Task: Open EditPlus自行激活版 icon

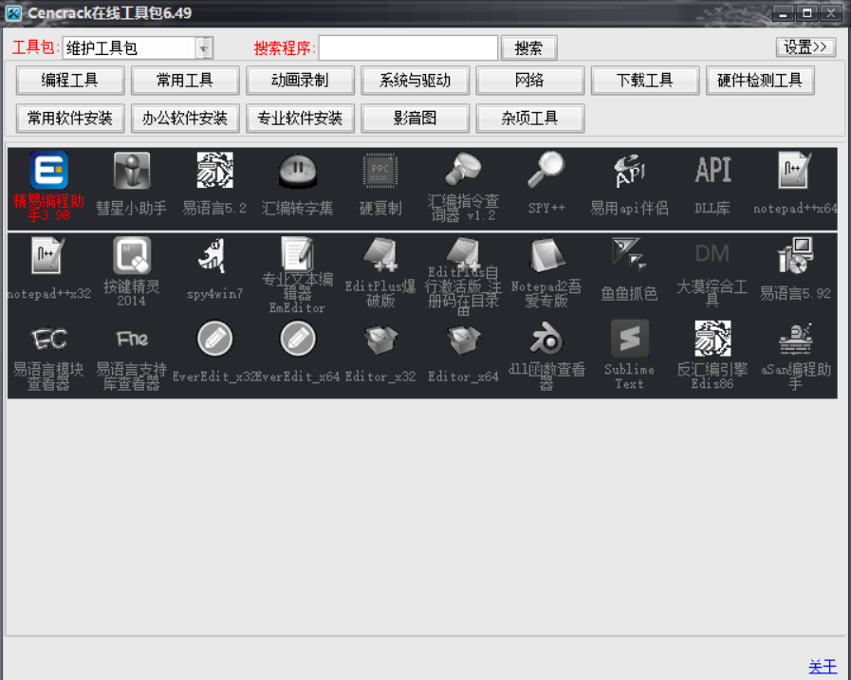Action: tap(463, 253)
